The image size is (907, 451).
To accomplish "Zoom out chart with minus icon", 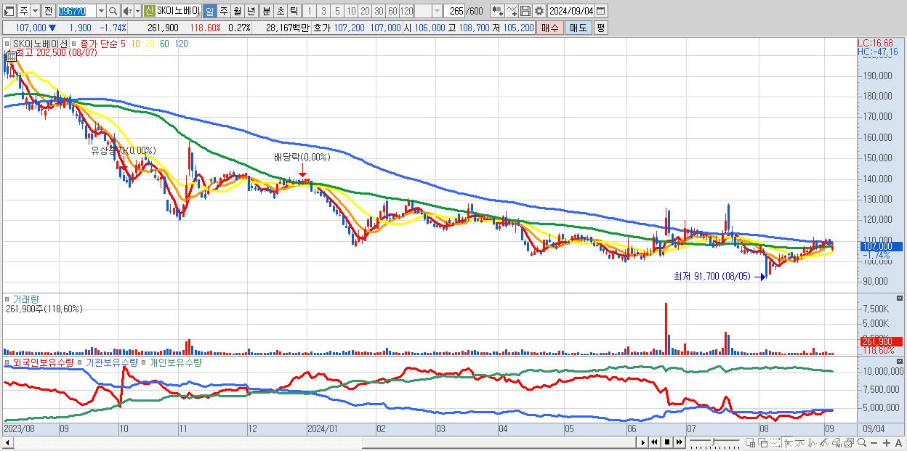I will pyautogui.click(x=874, y=443).
